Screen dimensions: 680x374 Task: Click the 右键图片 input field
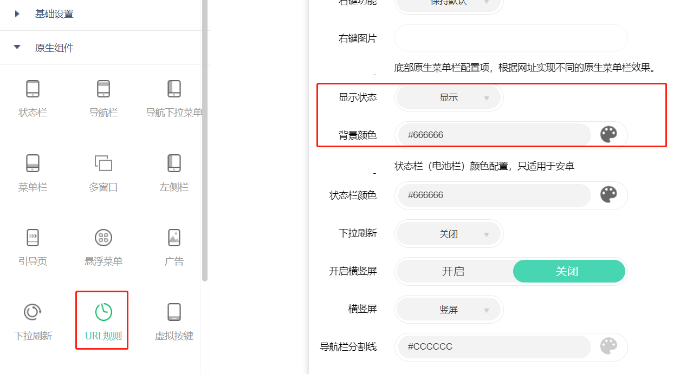510,38
